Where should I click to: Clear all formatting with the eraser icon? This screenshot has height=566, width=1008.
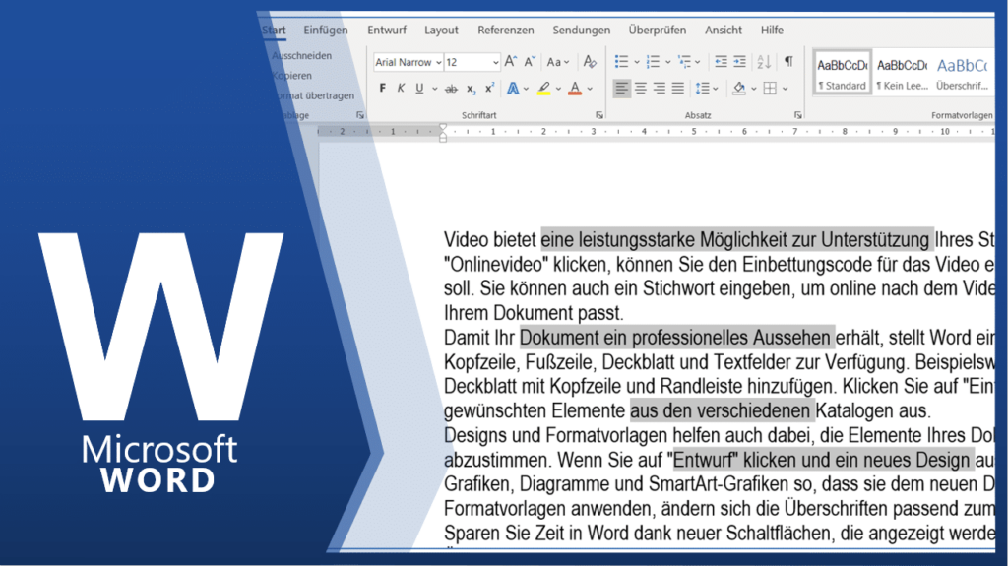pyautogui.click(x=590, y=62)
